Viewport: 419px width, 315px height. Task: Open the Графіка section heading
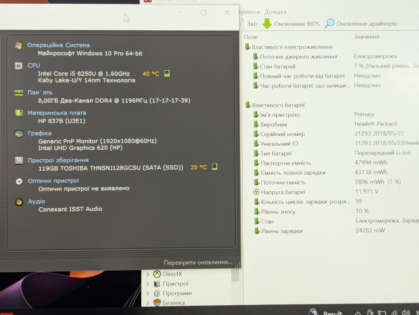coord(40,133)
